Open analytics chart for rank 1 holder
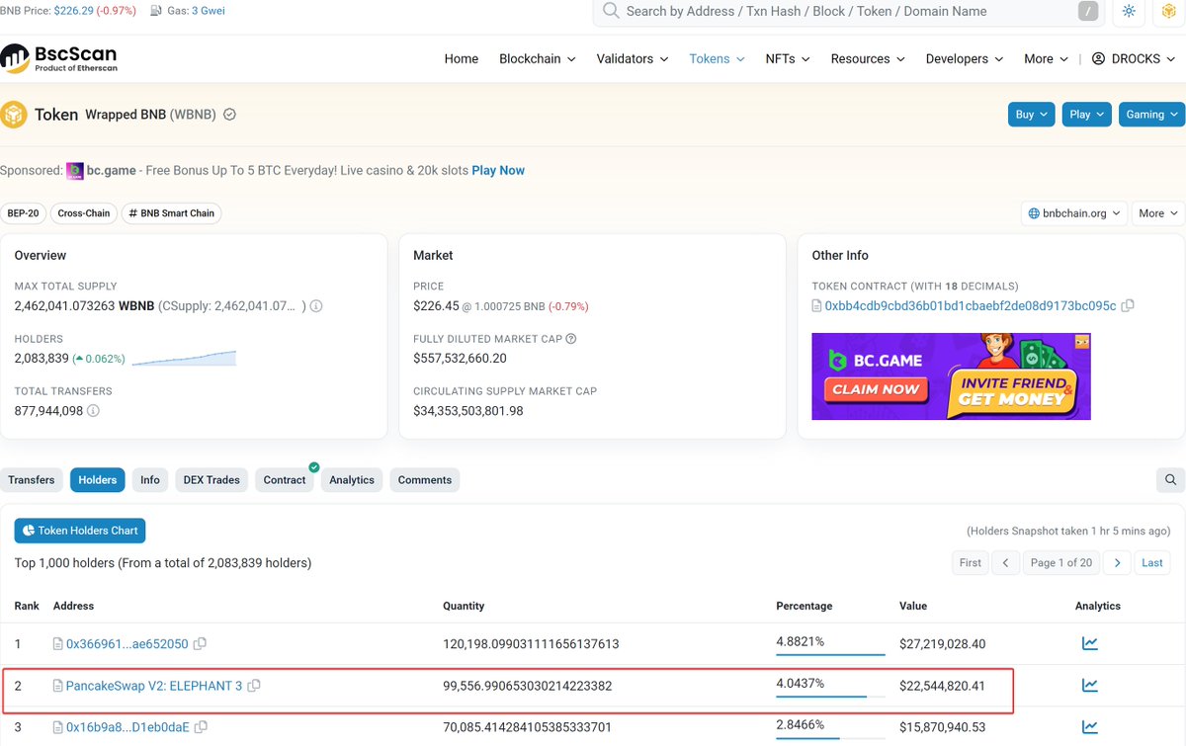1186x746 pixels. click(1089, 643)
